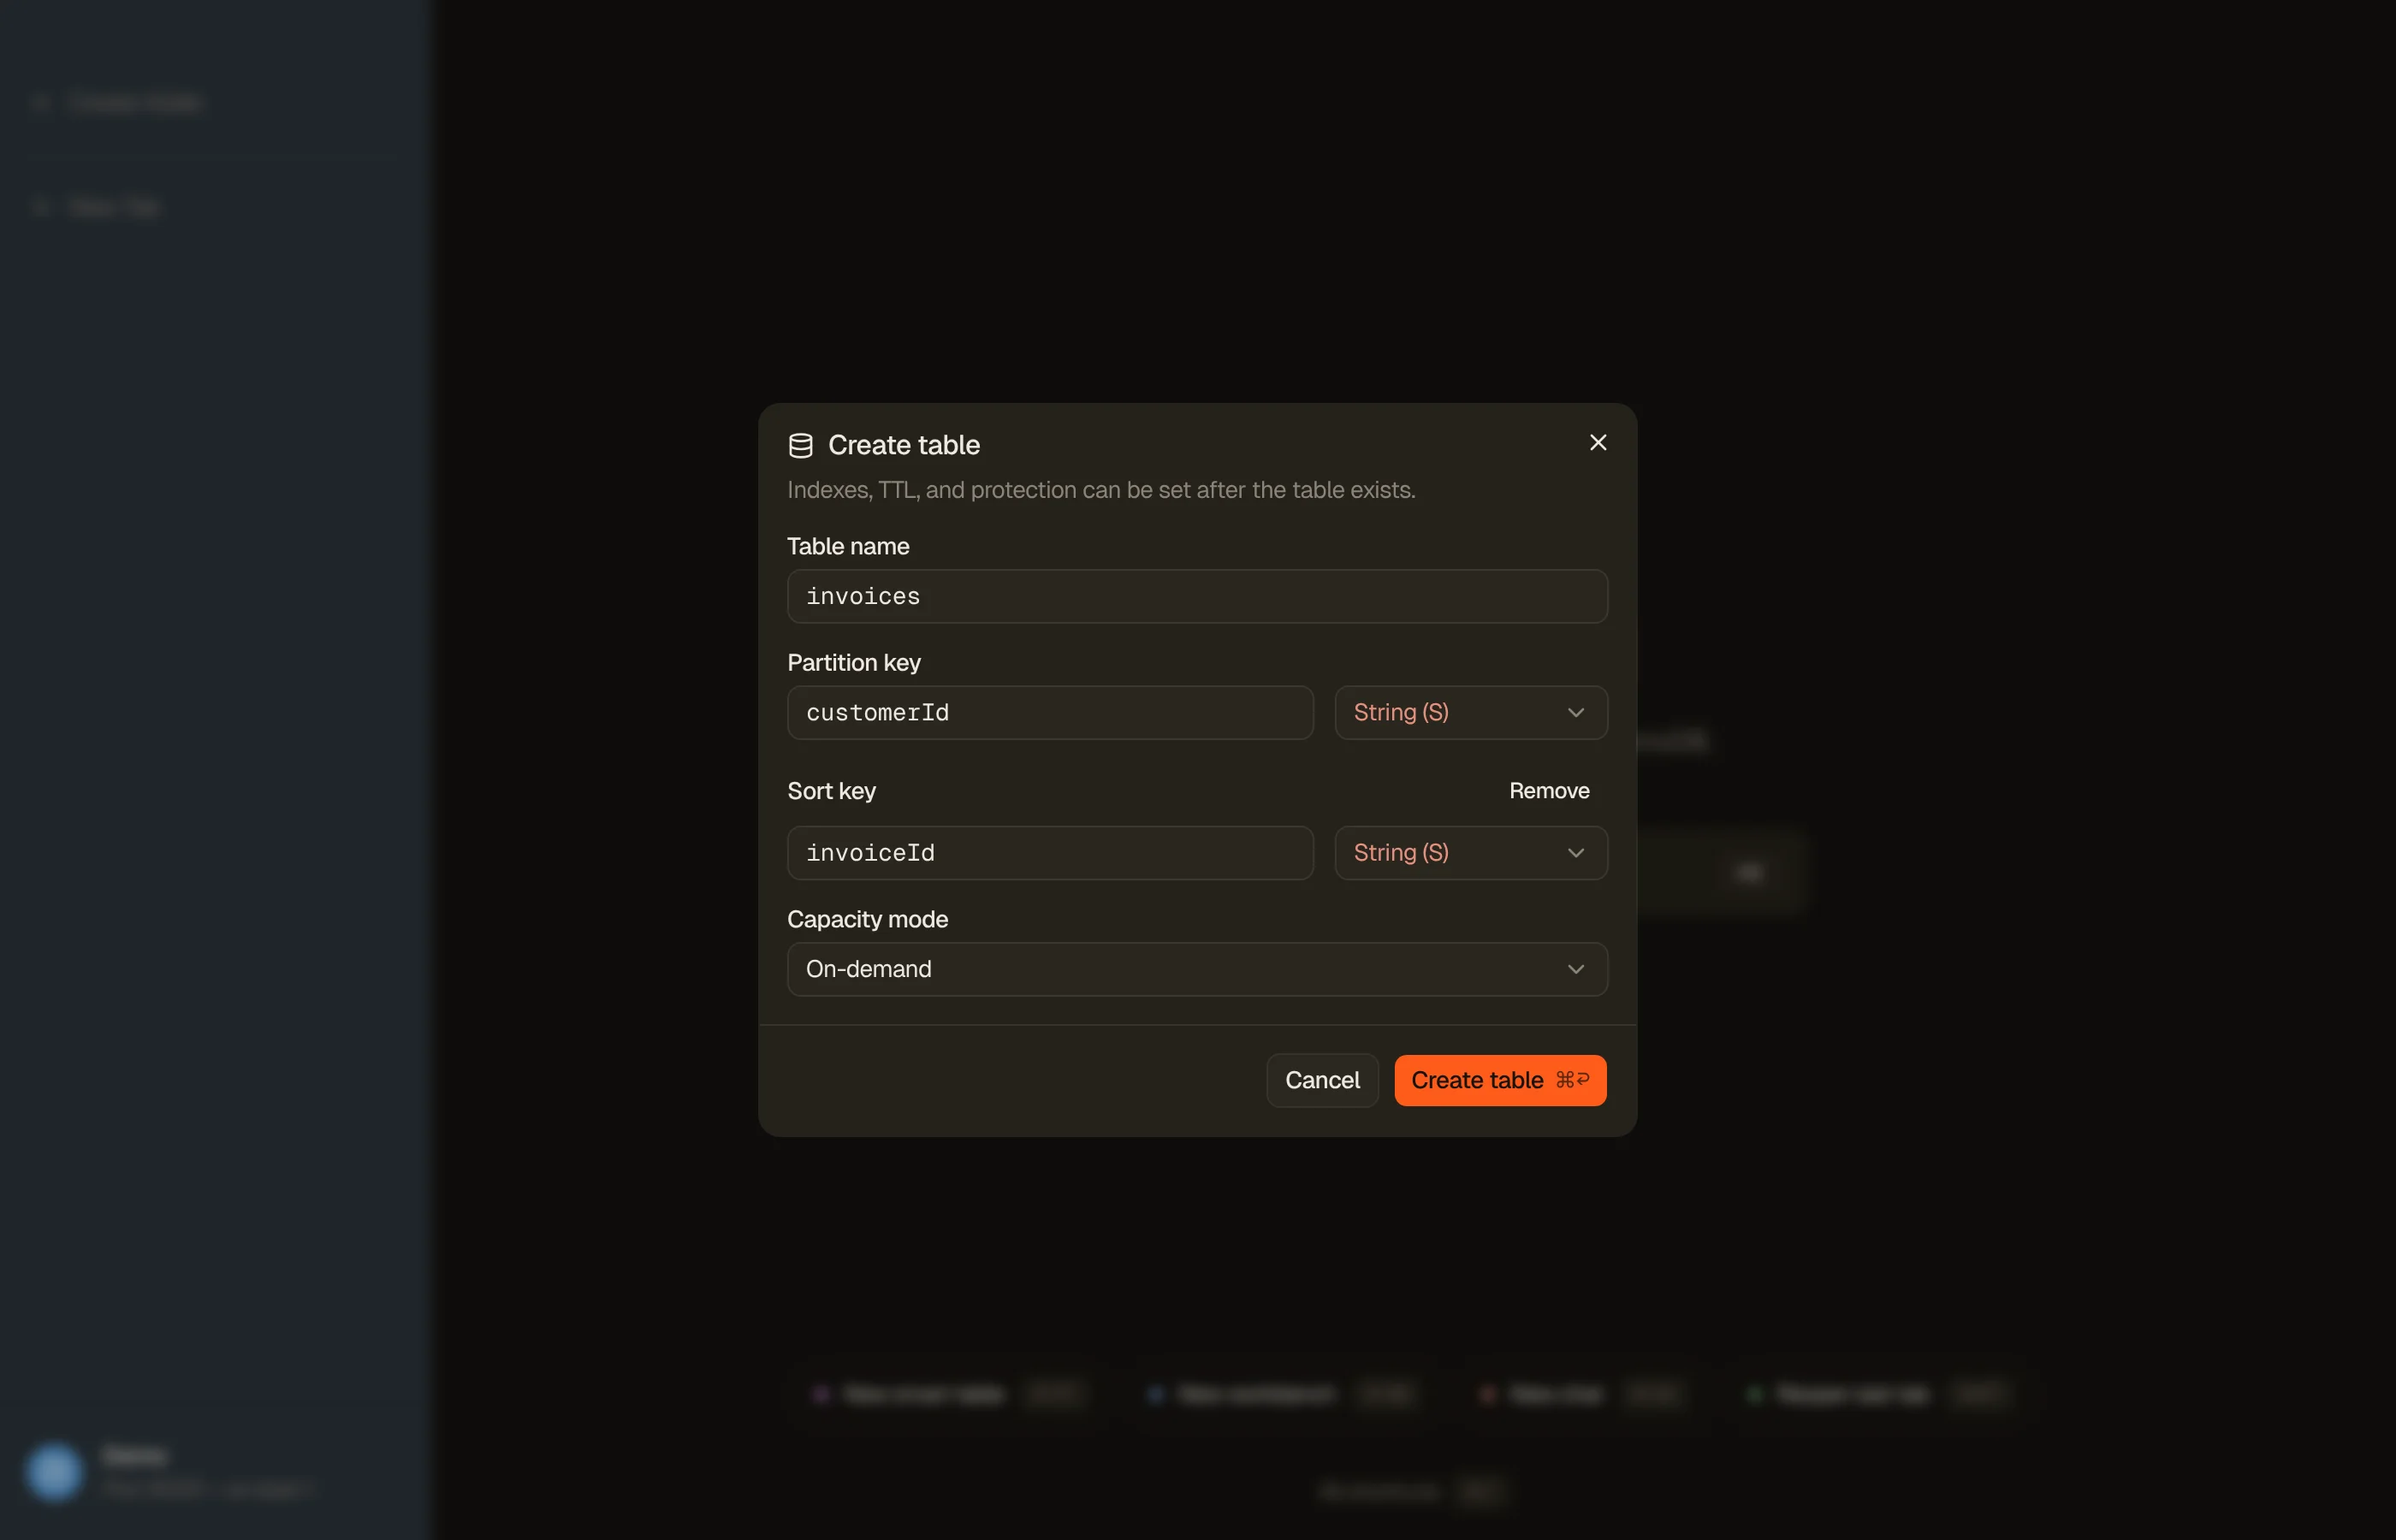The width and height of the screenshot is (2396, 1540).
Task: Expand the On-demand capacity mode dropdown
Action: [1197, 969]
